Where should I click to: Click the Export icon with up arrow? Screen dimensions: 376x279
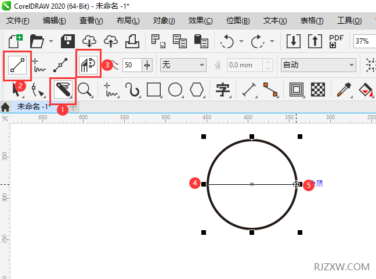point(315,41)
